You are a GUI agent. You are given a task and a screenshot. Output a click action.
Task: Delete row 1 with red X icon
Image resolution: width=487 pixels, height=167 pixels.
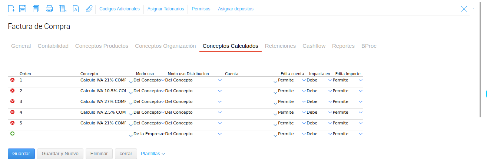click(12, 80)
